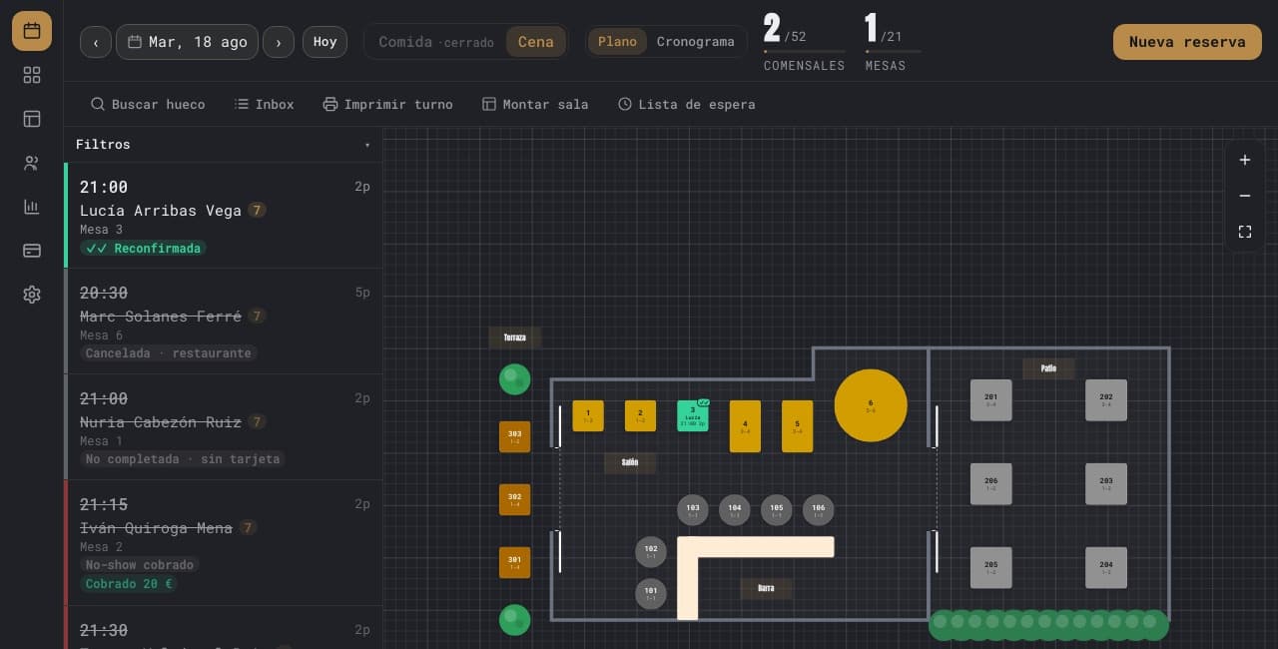Select table 2 in Salón

640,415
